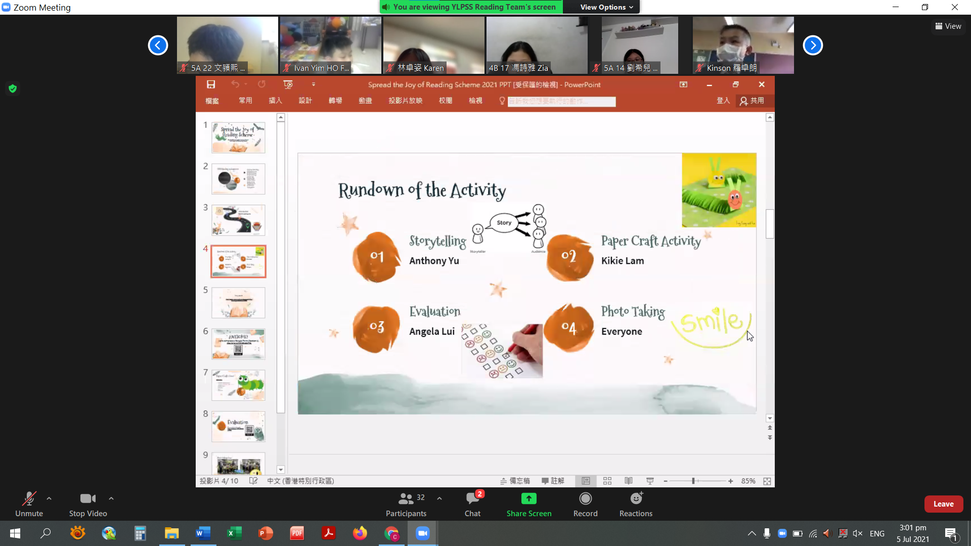Click the Tell Me search field
The height and width of the screenshot is (546, 971).
pyautogui.click(x=561, y=102)
